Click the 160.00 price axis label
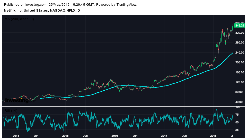247x139 pixels. click(x=240, y=72)
